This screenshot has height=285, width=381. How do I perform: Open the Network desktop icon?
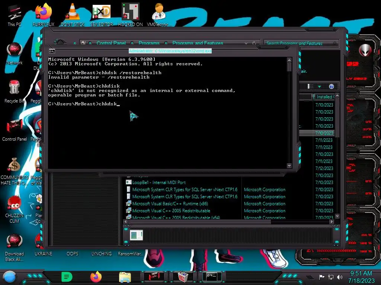[x=15, y=53]
